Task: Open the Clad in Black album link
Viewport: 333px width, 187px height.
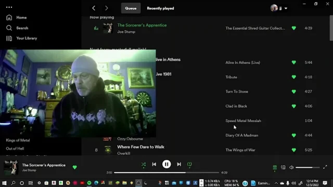Action: (236, 106)
